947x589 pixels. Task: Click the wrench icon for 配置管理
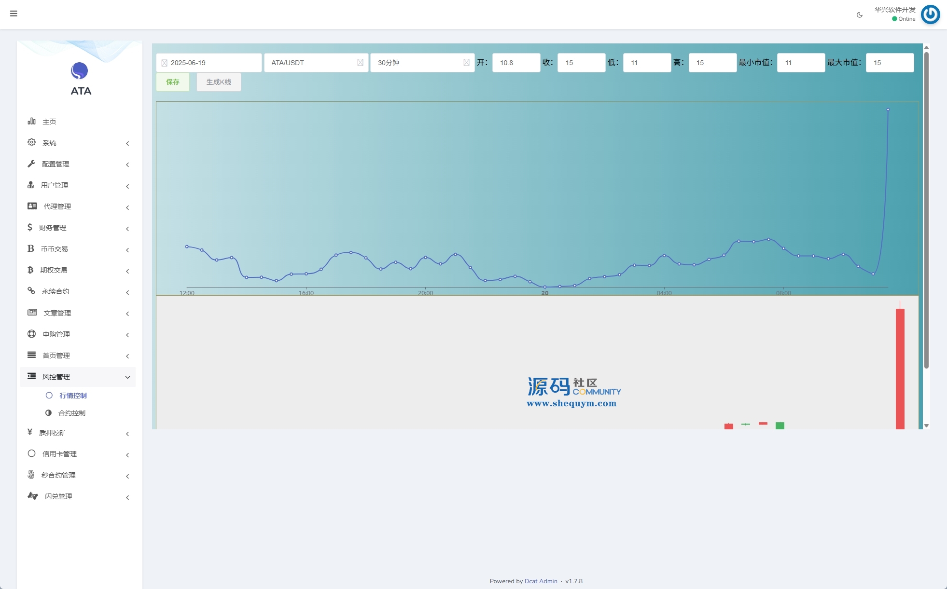32,164
